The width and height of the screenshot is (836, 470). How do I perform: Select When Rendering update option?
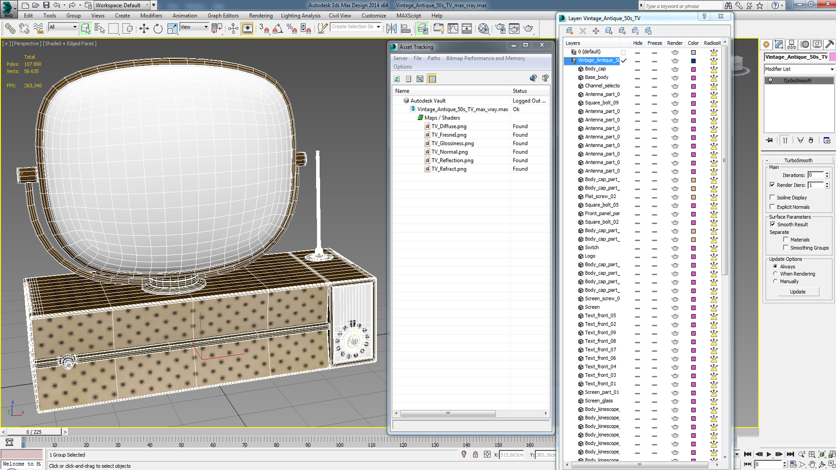pyautogui.click(x=775, y=274)
